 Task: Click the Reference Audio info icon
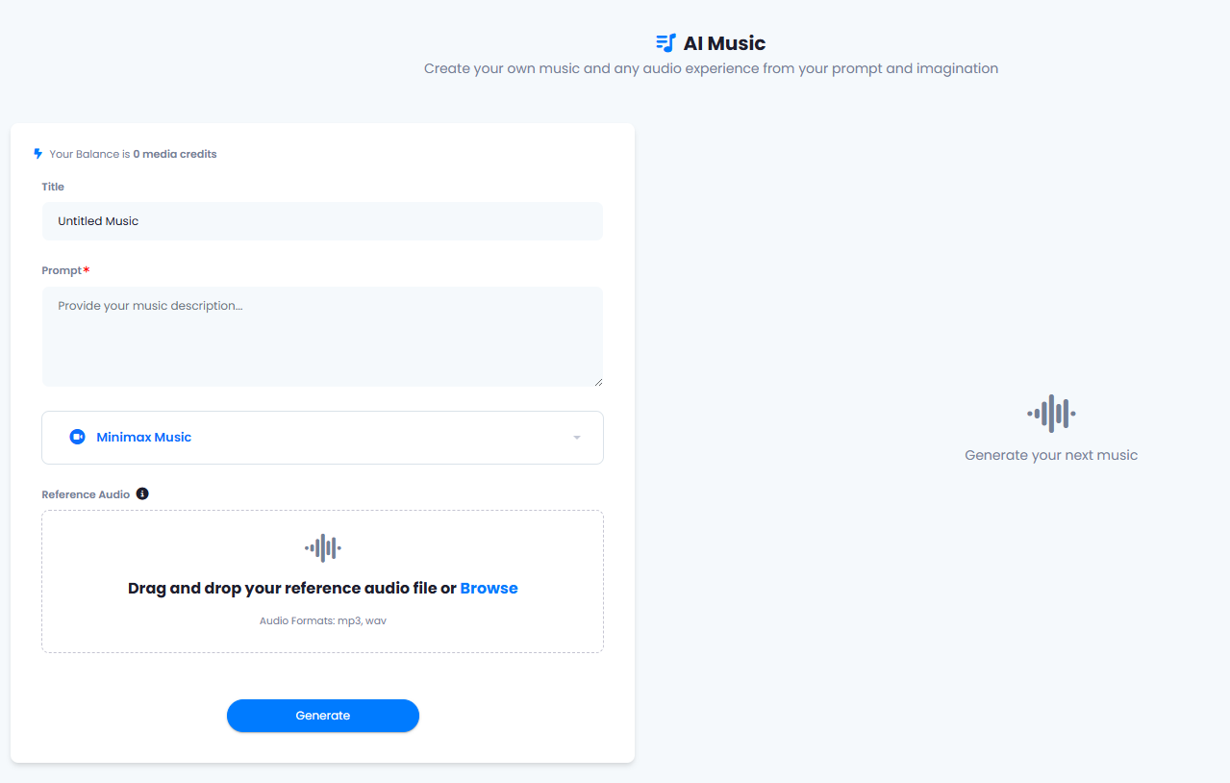tap(142, 493)
